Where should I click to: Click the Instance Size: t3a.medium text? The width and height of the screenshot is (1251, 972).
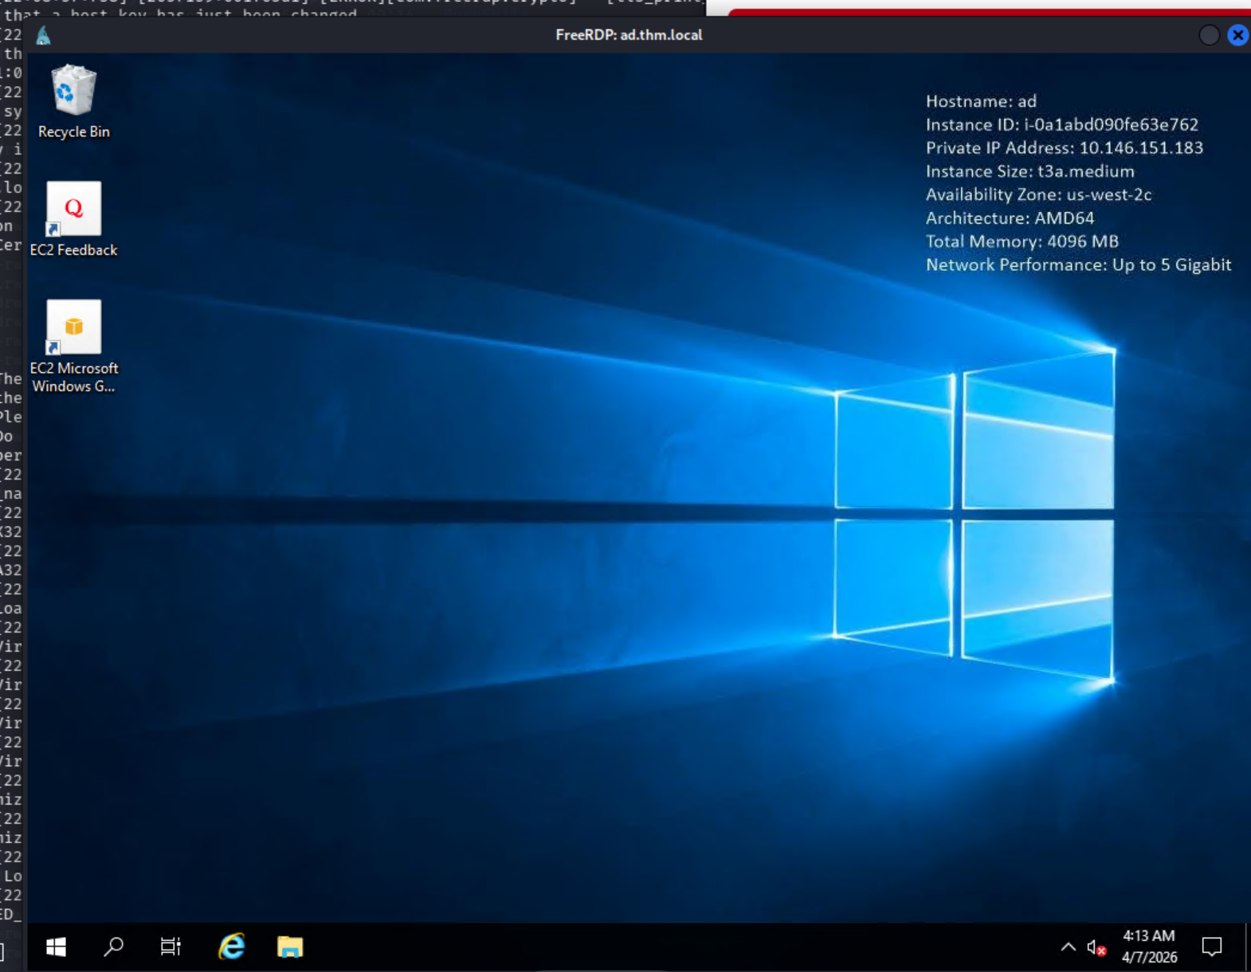click(x=1029, y=171)
